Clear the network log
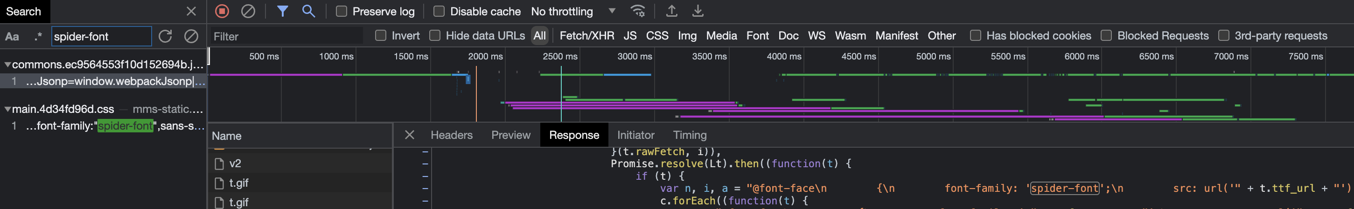The width and height of the screenshot is (1354, 209). (x=248, y=11)
